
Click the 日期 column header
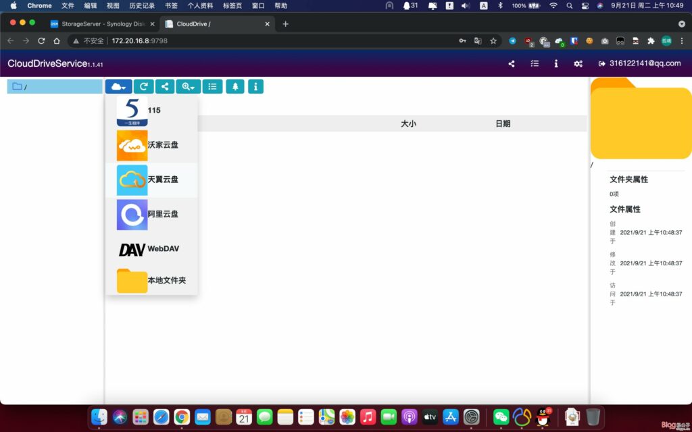click(x=503, y=124)
